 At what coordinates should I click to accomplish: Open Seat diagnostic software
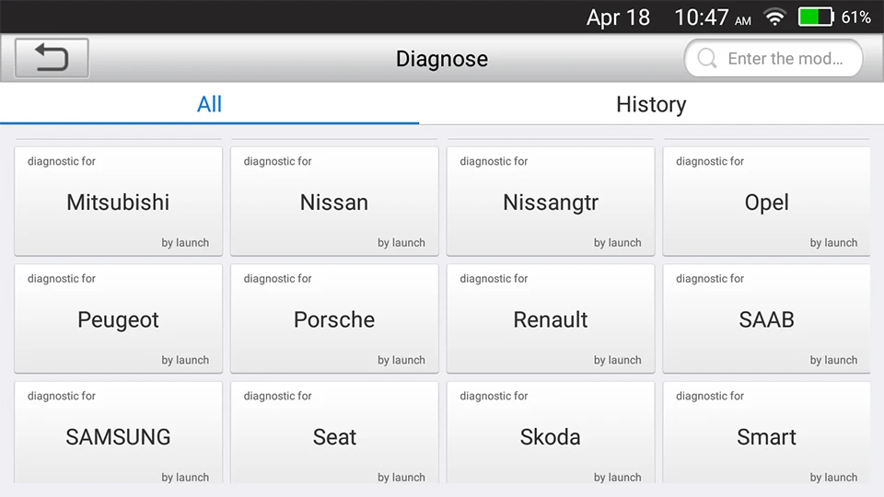pos(334,436)
